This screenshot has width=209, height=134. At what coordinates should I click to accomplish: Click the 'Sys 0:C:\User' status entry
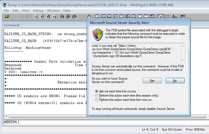pyautogui.click(x=172, y=129)
